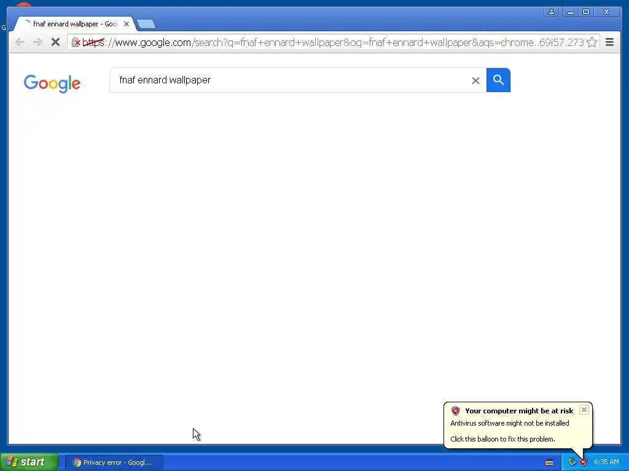This screenshot has width=629, height=471.
Task: Bookmark this page with the star icon
Action: [x=592, y=42]
